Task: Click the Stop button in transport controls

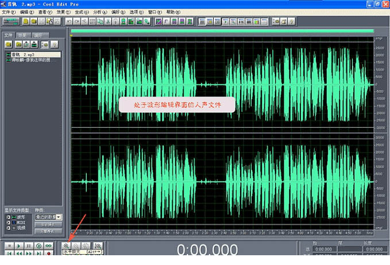Action: pyautogui.click(x=9, y=246)
